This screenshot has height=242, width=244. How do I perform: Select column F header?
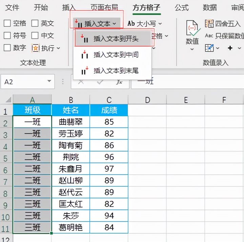(224, 100)
